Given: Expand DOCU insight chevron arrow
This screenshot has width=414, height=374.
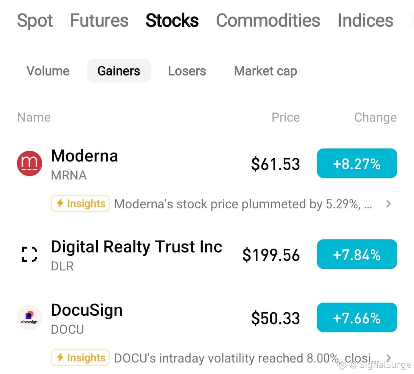Looking at the screenshot, I should tap(388, 358).
